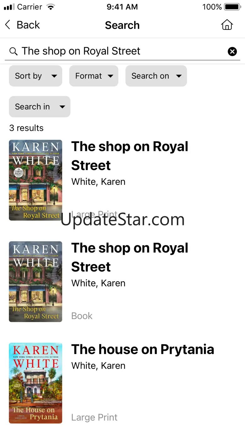Tap the Wi-Fi status icon
This screenshot has width=245, height=436.
click(50, 7)
